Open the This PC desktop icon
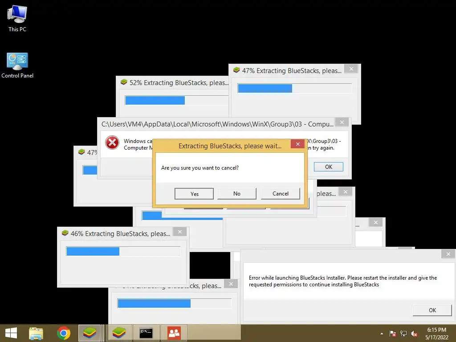This screenshot has height=342, width=456. tap(17, 18)
